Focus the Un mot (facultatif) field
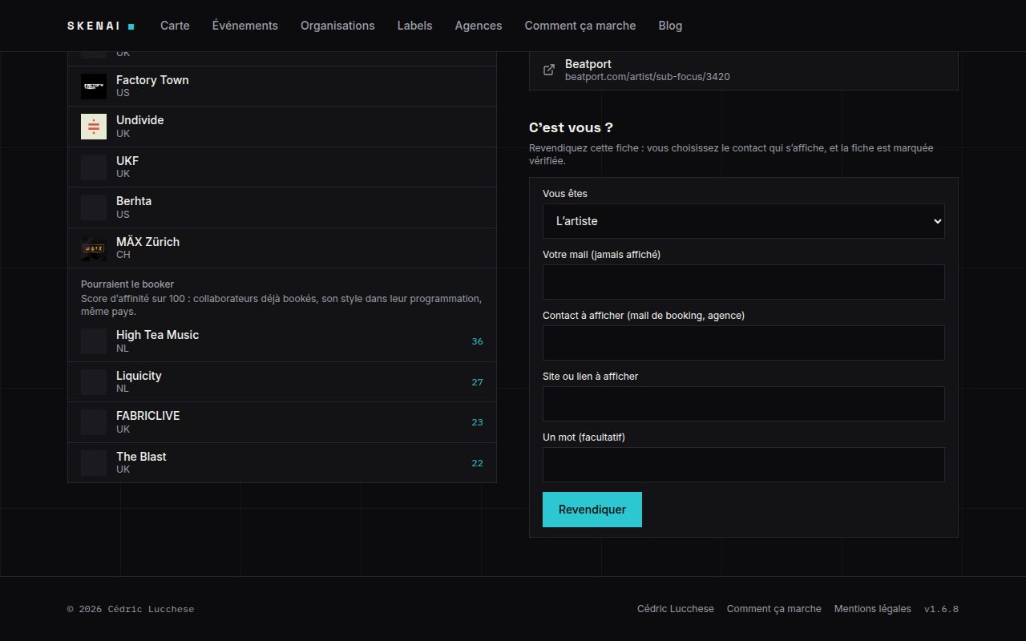Viewport: 1026px width, 641px height. (x=744, y=465)
